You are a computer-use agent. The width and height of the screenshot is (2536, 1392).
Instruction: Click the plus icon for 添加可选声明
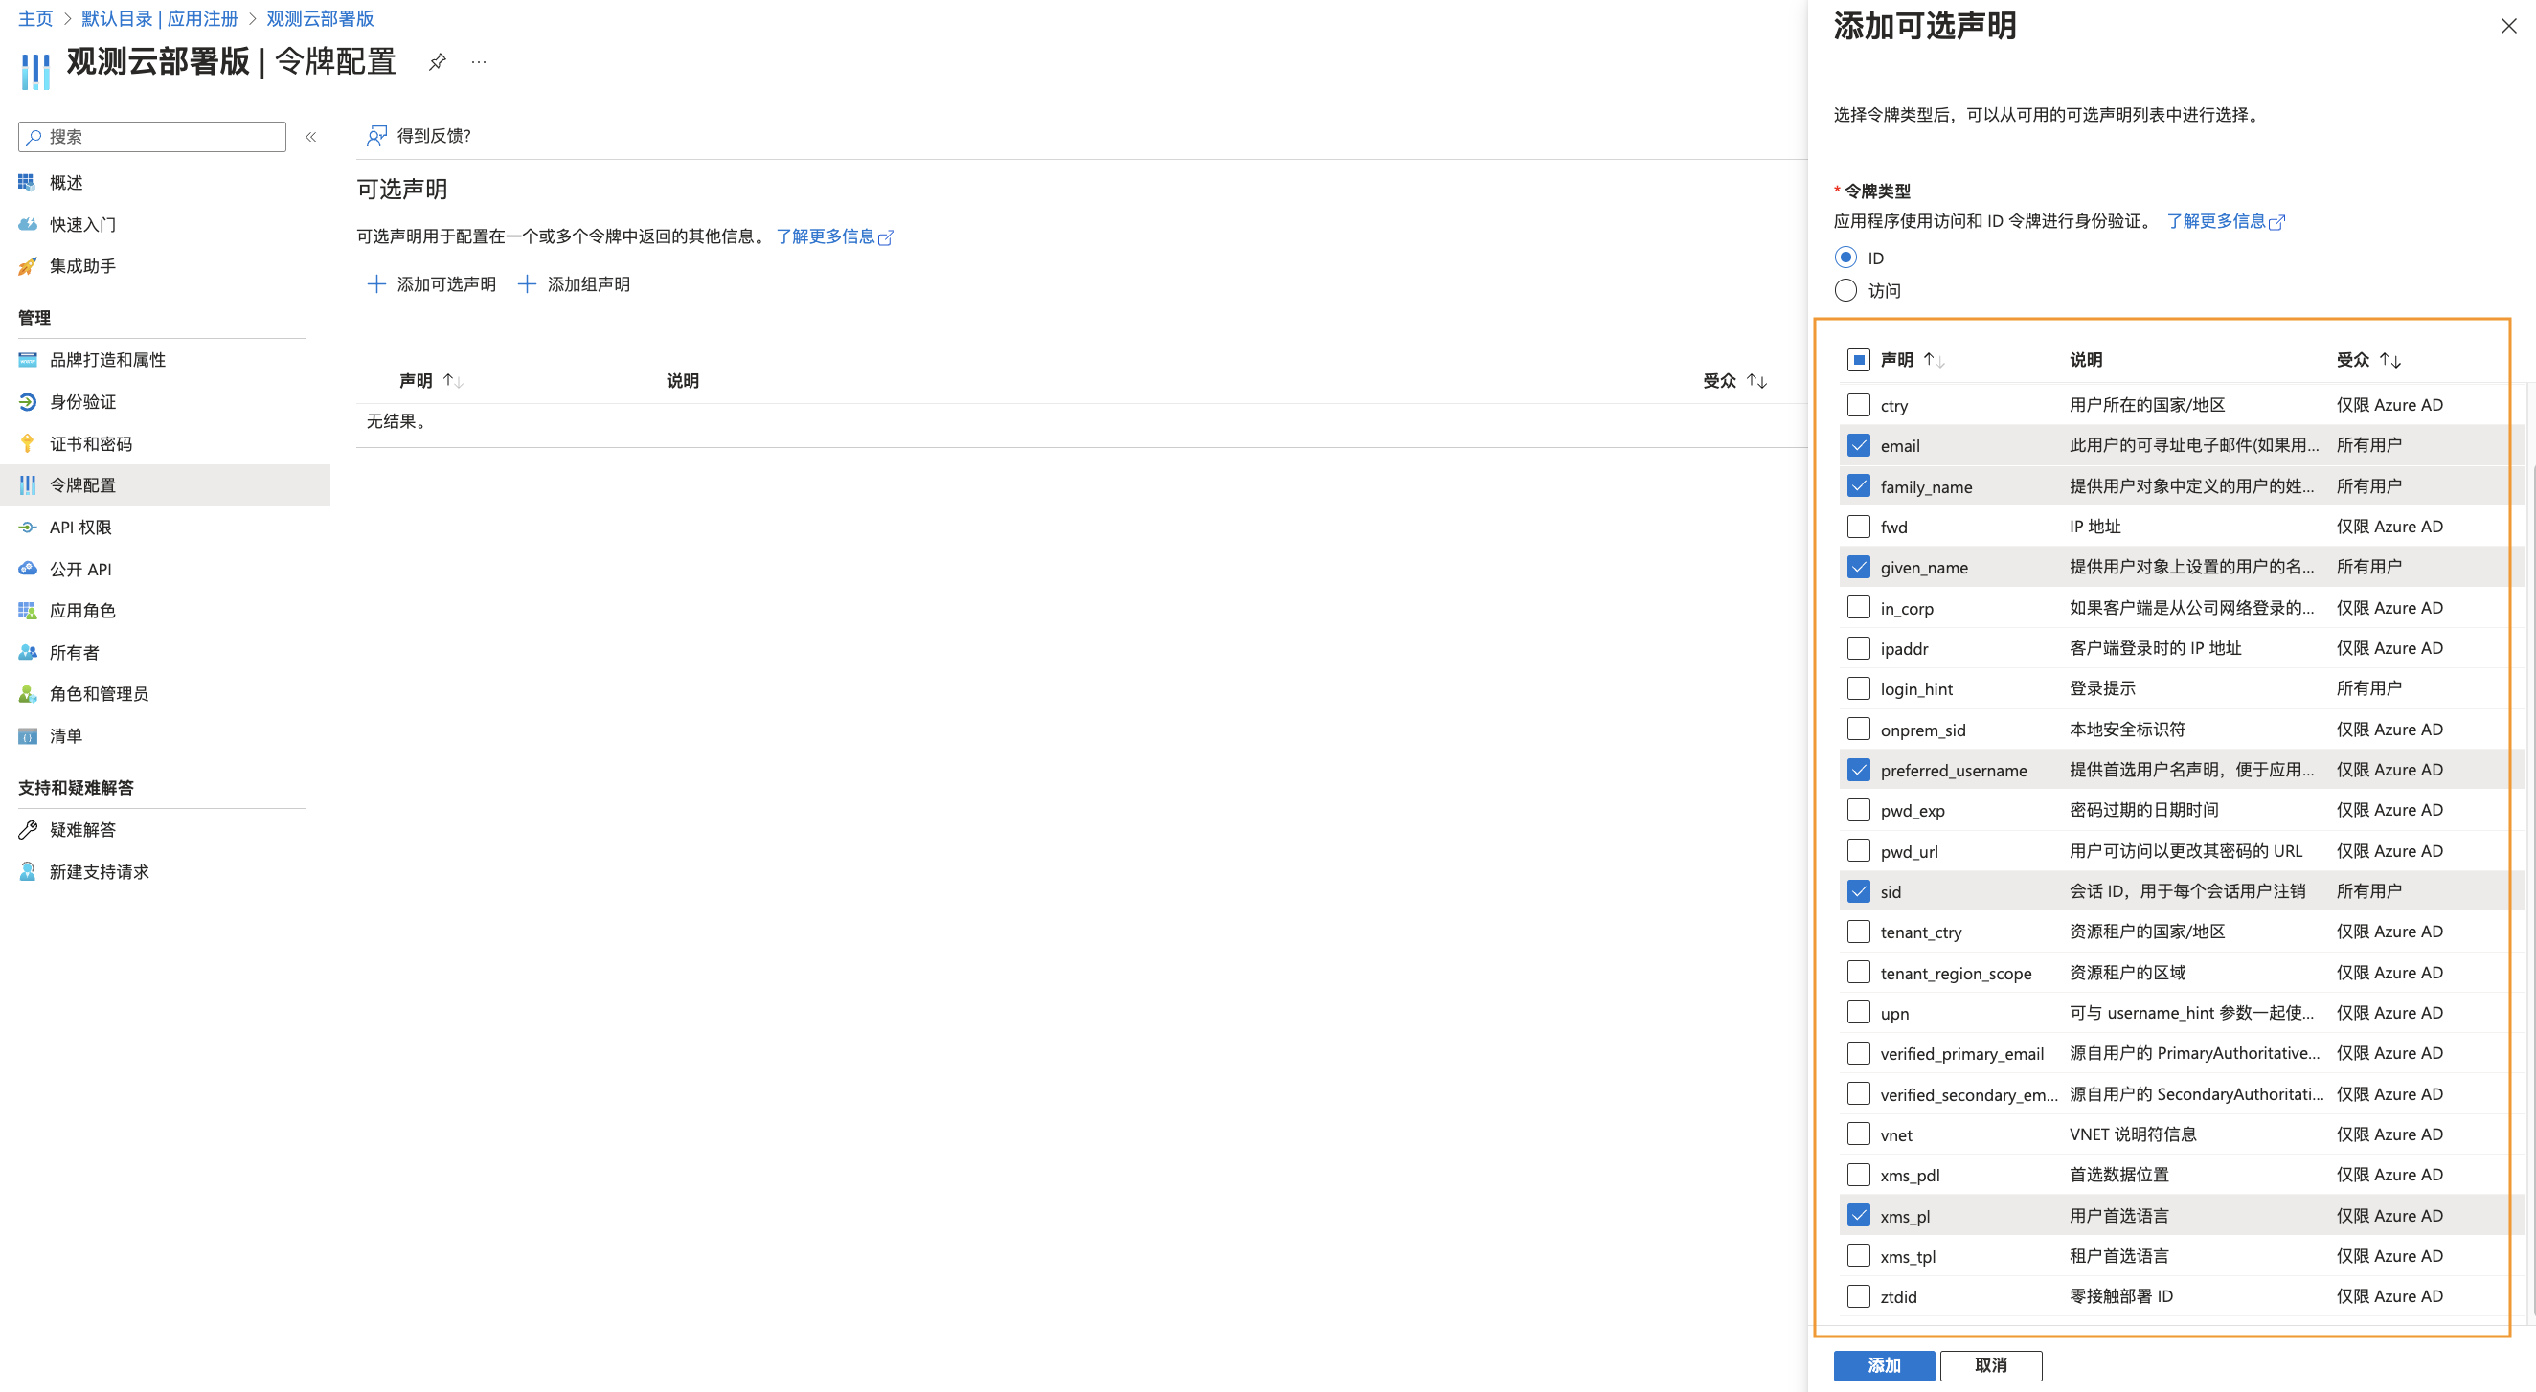(x=376, y=284)
